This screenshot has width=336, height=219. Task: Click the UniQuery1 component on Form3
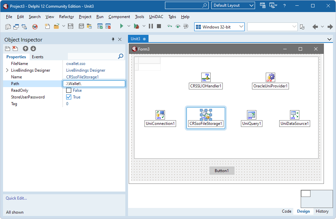pyautogui.click(x=251, y=115)
